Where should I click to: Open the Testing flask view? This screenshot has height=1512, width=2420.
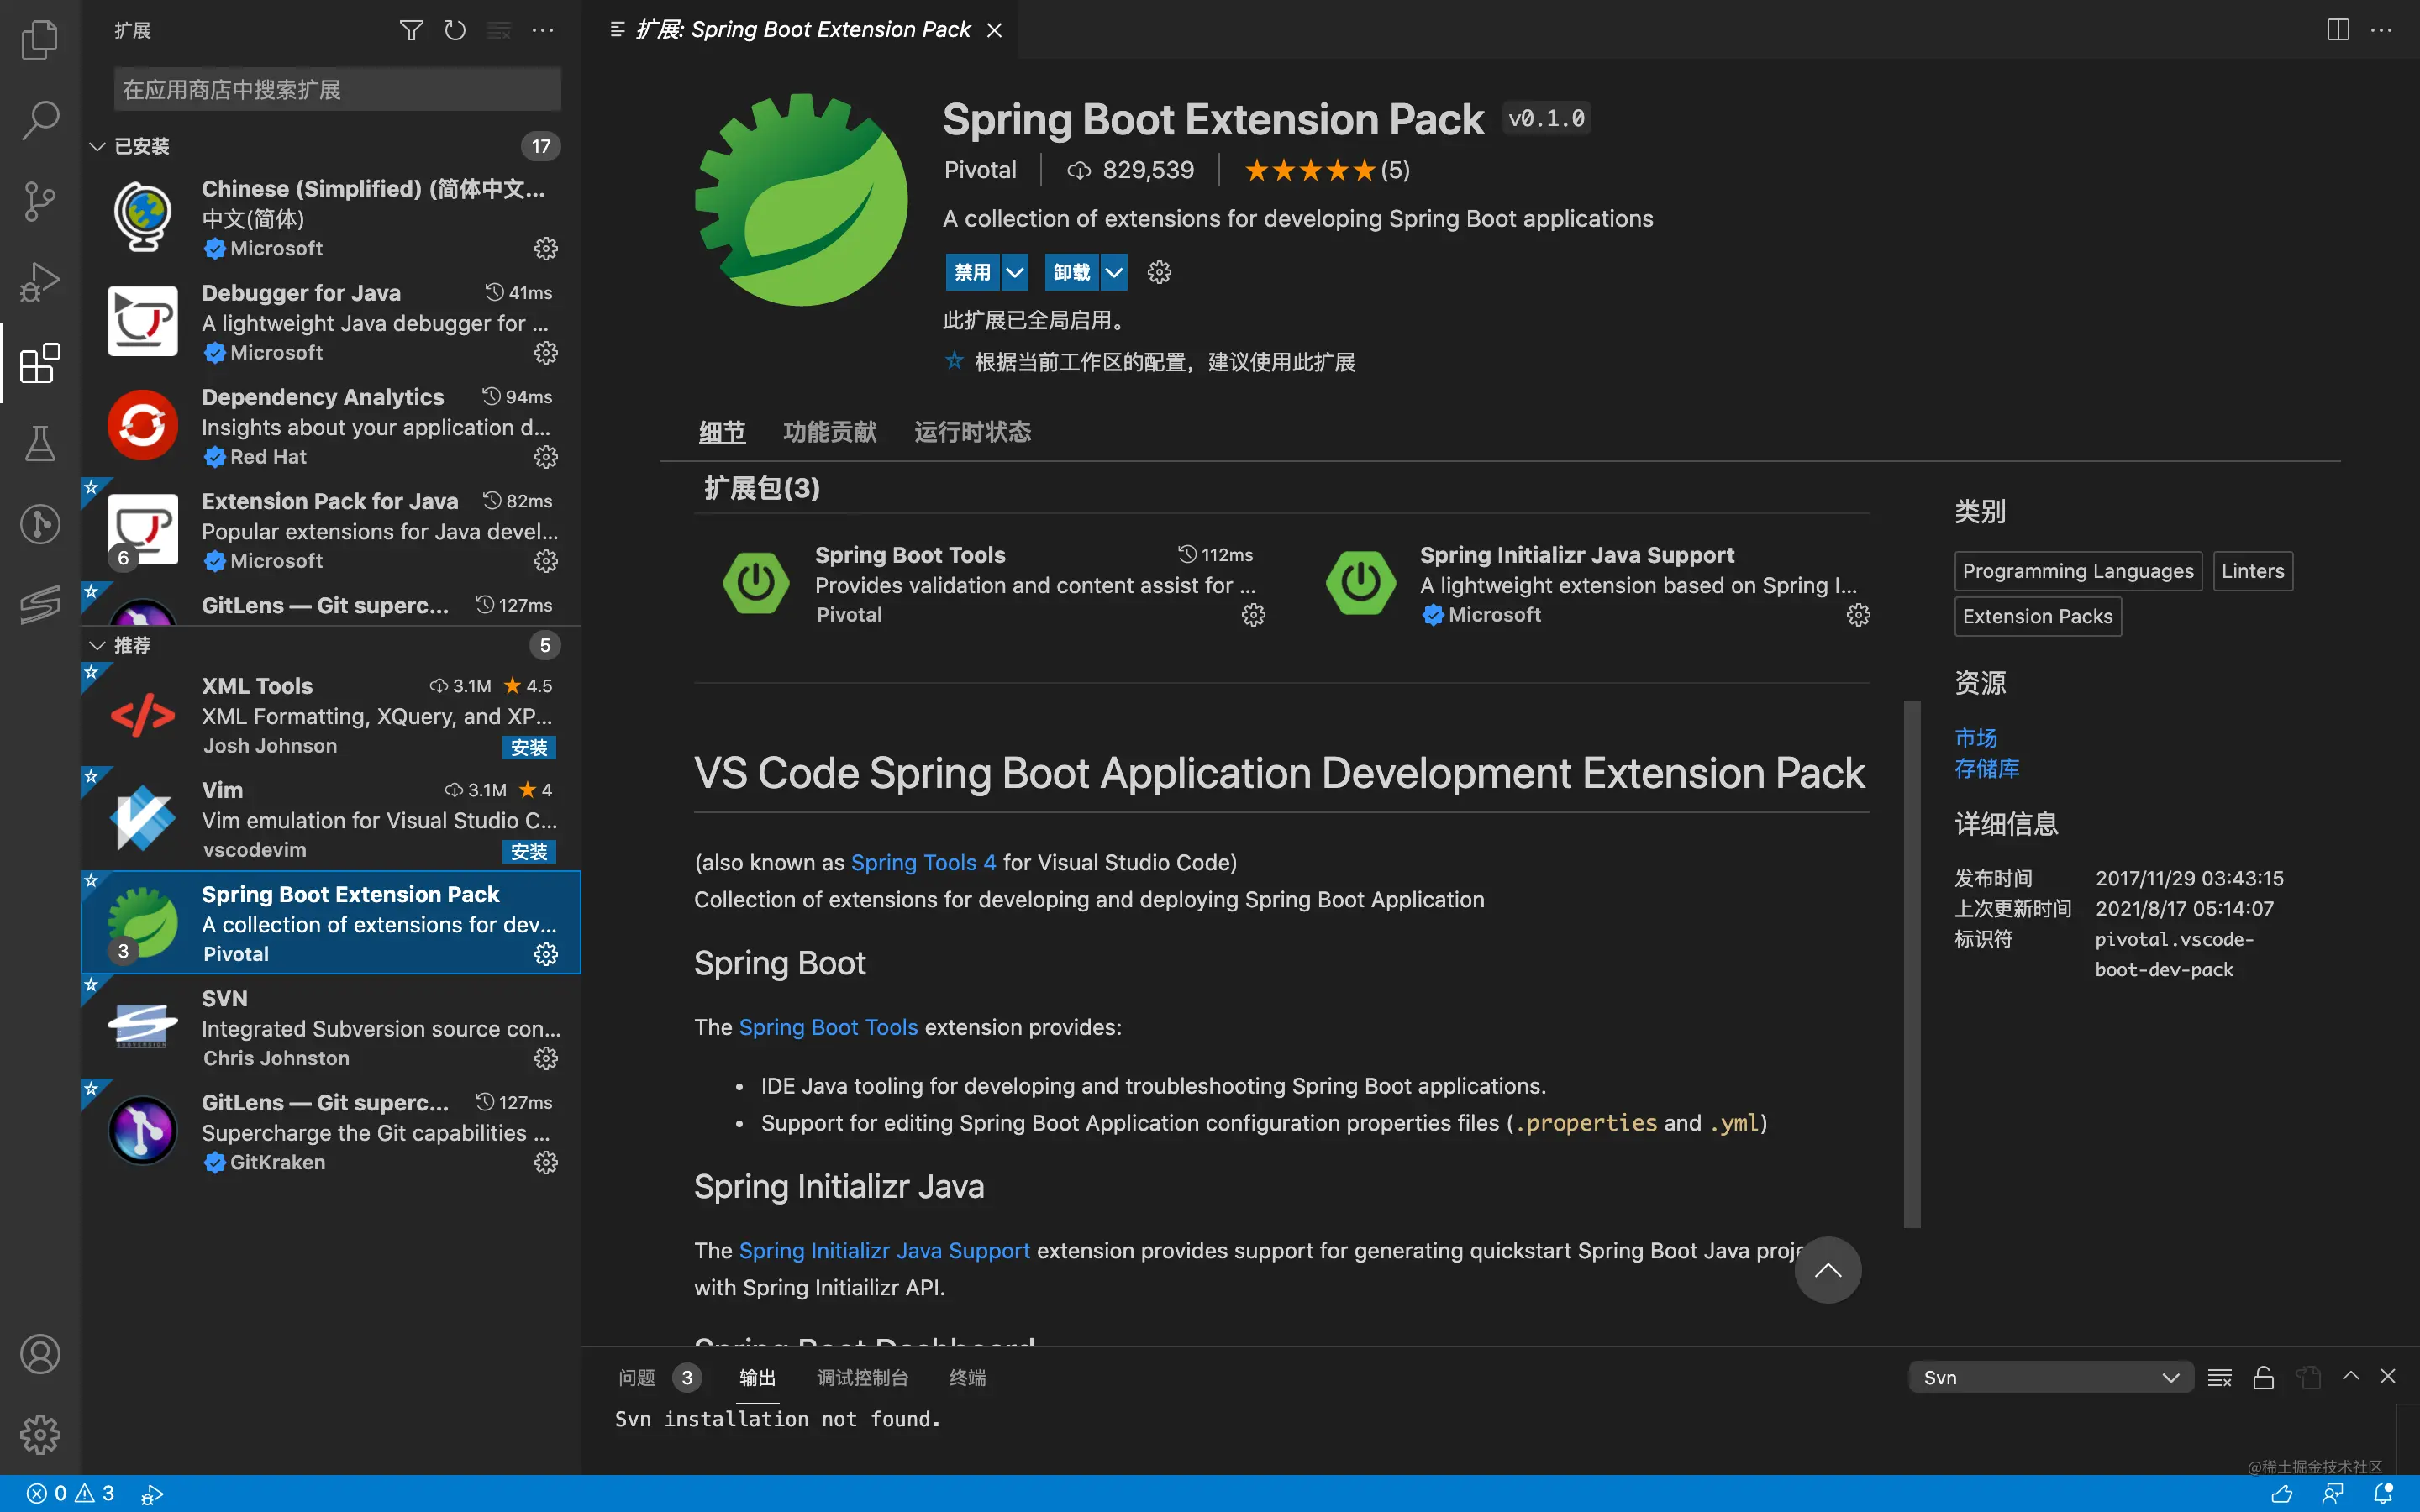pyautogui.click(x=40, y=443)
